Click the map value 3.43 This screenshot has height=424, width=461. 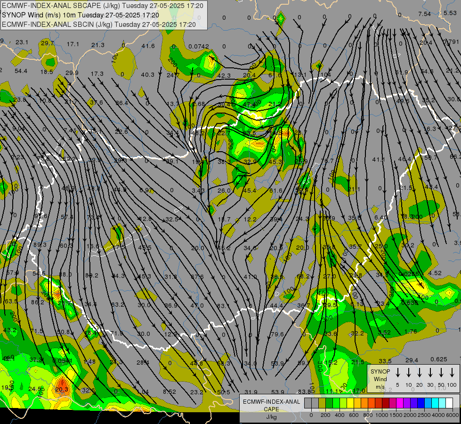pos(198,191)
